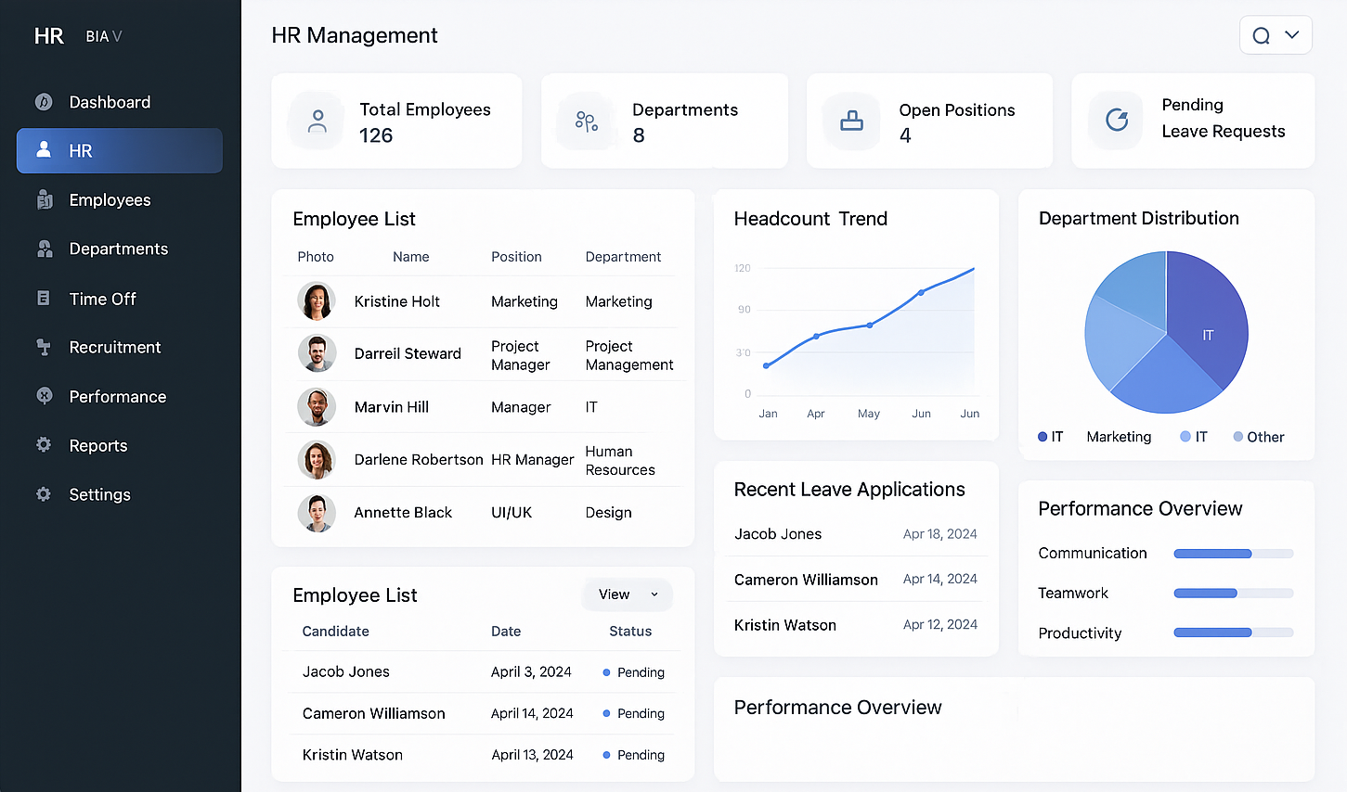Click the Departments 8 card
The height and width of the screenshot is (792, 1347).
[665, 121]
